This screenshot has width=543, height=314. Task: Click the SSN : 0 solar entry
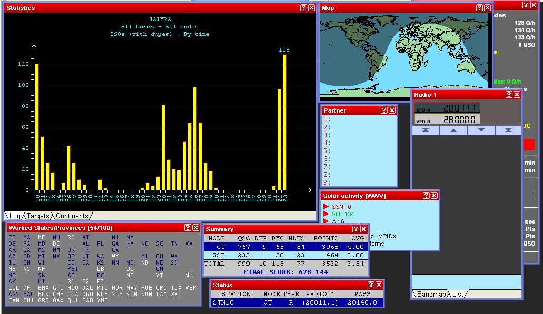pyautogui.click(x=341, y=207)
